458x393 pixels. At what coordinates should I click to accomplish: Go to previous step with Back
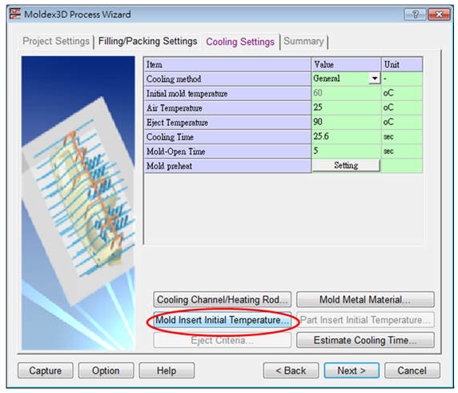click(x=291, y=371)
